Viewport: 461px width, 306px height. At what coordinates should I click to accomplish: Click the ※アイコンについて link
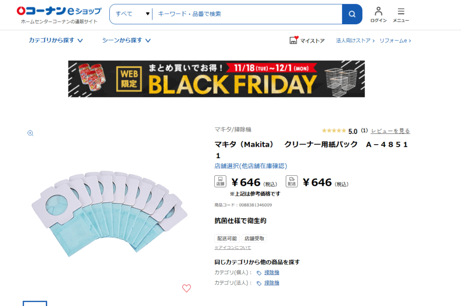click(x=233, y=248)
